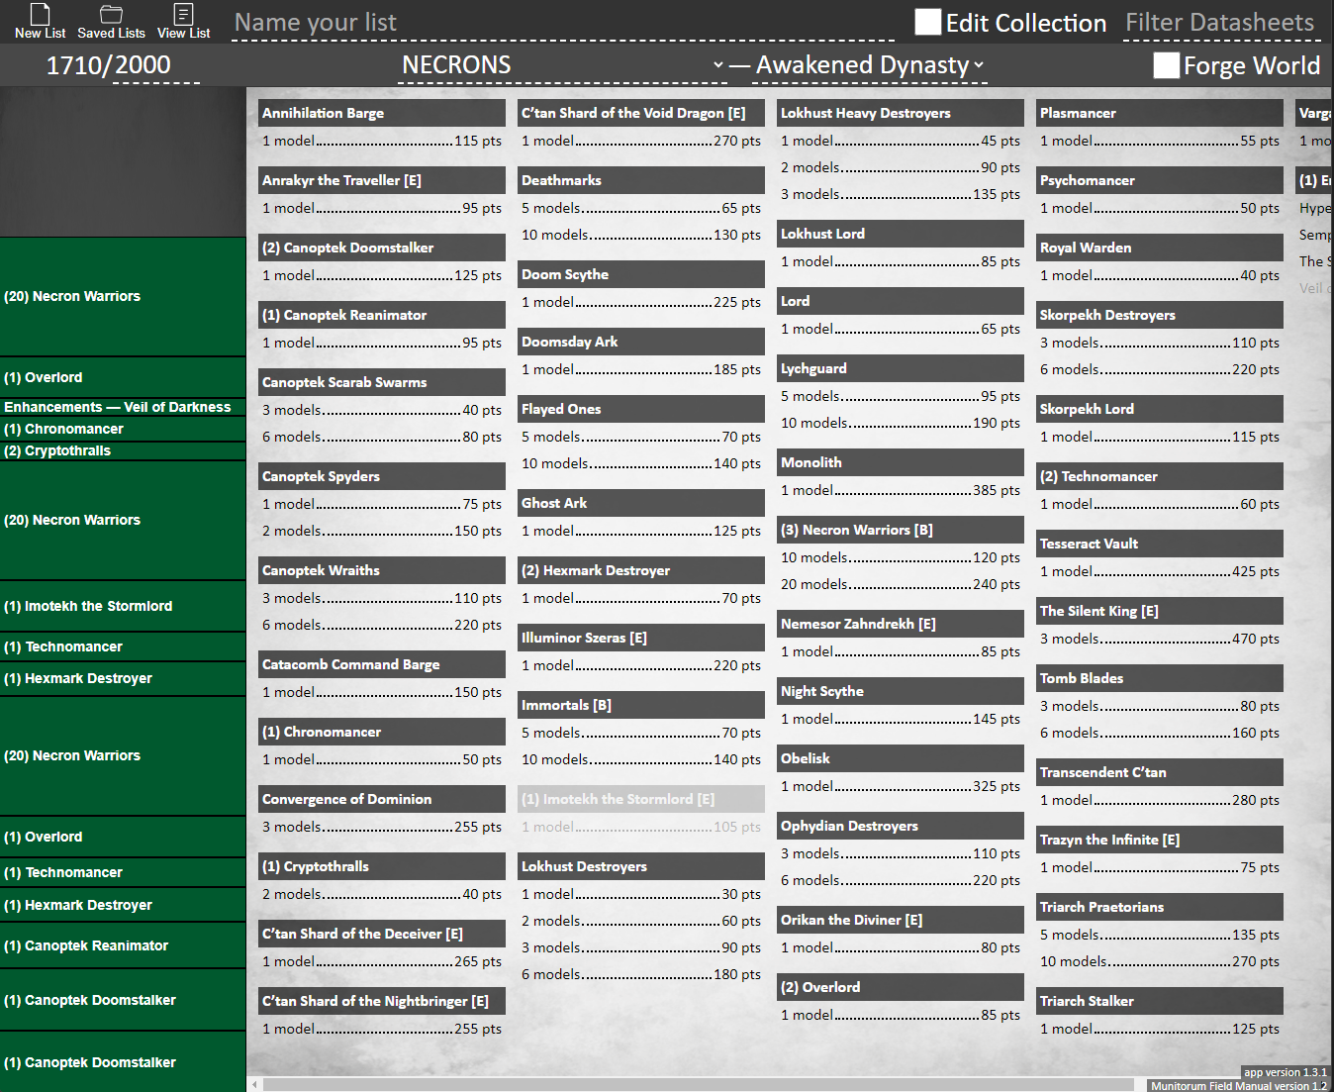The height and width of the screenshot is (1092, 1334).
Task: Add Lychguard 10 models 190 pts
Action: (x=901, y=423)
